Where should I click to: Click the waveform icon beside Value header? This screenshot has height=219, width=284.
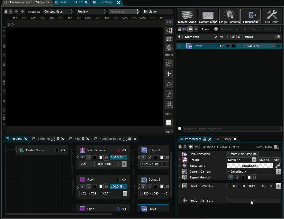pyautogui.click(x=278, y=37)
